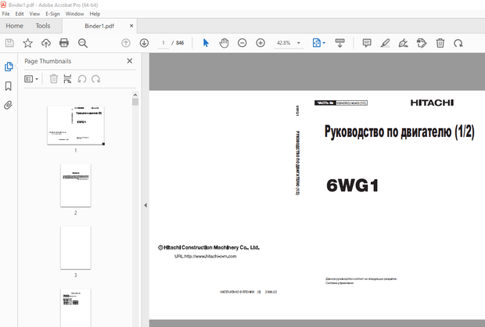Click the HITACHI logo text on page
The height and width of the screenshot is (327, 485).
coord(432,102)
